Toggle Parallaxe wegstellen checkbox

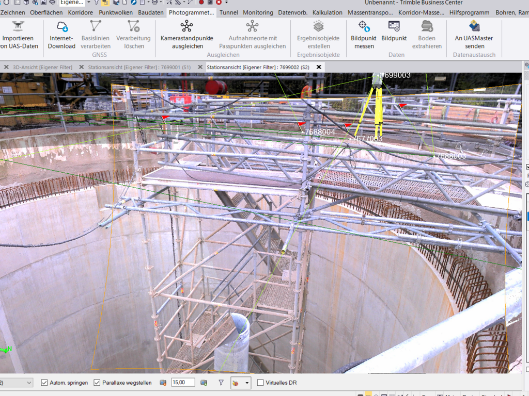point(97,383)
